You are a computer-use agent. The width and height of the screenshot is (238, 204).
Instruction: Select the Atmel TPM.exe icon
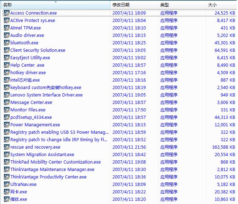click(6, 28)
